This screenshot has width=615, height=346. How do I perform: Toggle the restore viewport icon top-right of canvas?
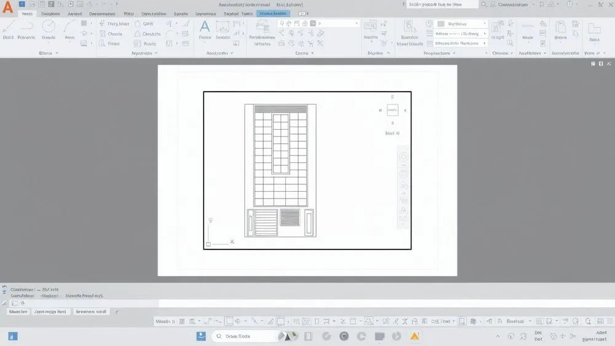[x=600, y=63]
